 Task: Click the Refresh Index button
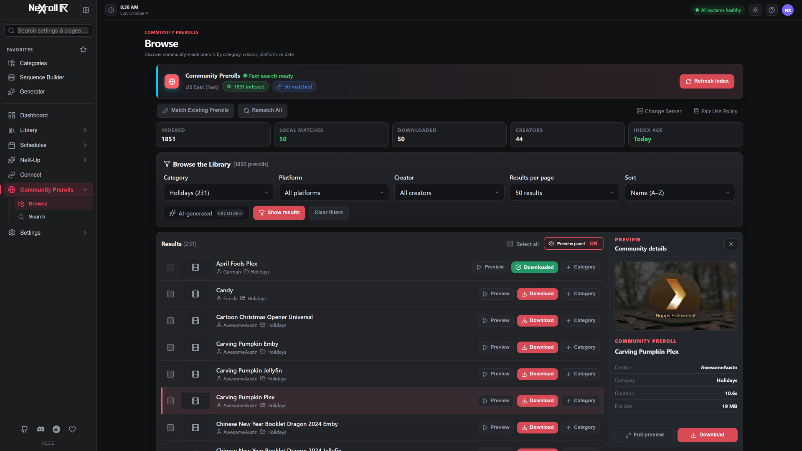[x=707, y=81]
